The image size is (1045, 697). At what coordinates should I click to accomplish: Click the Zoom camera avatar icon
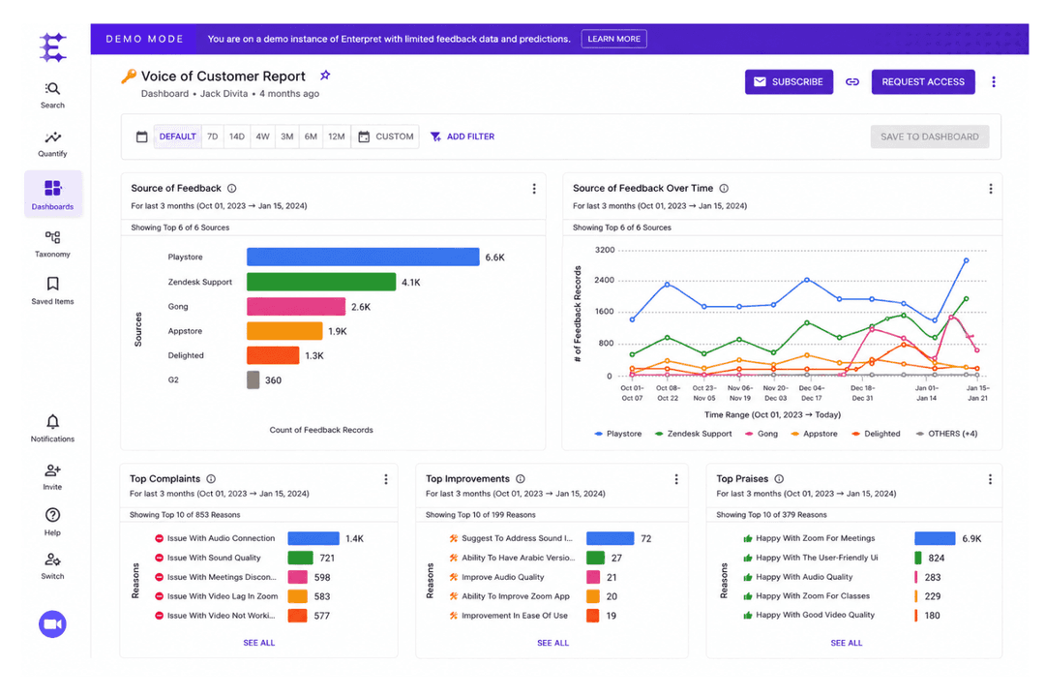point(52,624)
